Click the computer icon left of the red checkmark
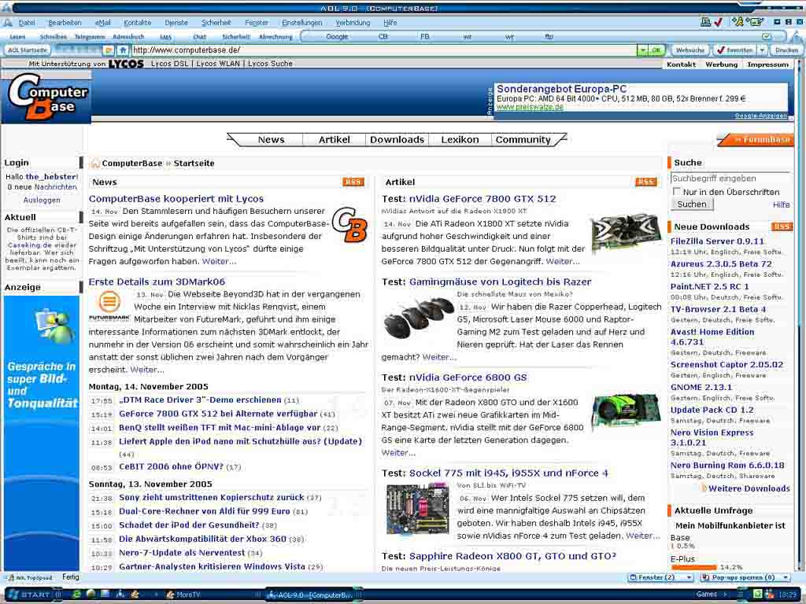The image size is (806, 604). point(706,22)
